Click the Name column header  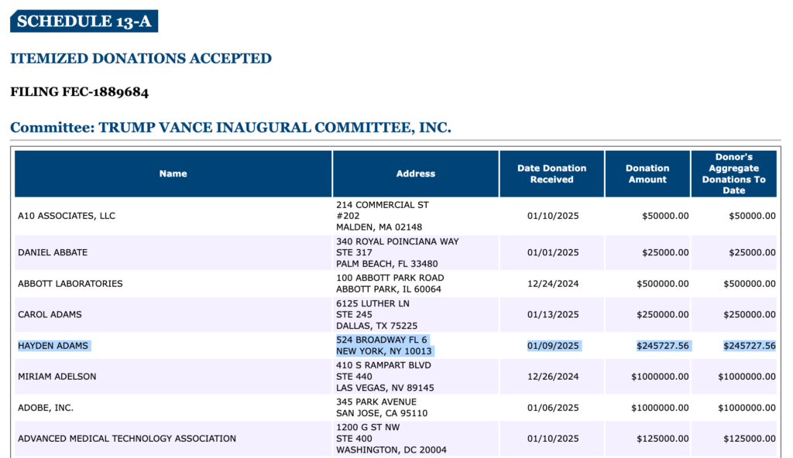click(x=173, y=173)
